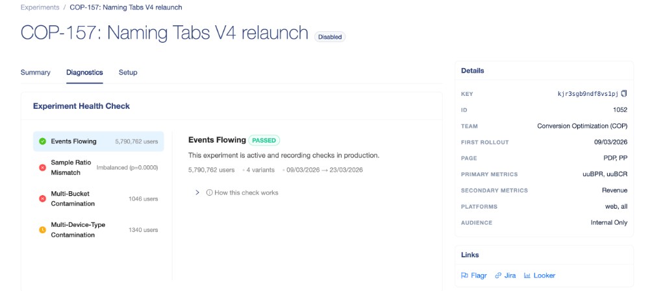Click the Disabled status badge
Viewport: 665px width, 291px height.
(330, 37)
